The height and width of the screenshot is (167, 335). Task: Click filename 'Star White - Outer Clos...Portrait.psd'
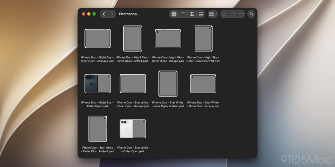coord(97,149)
